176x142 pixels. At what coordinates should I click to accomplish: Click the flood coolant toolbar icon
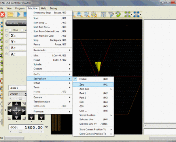pos(111,15)
